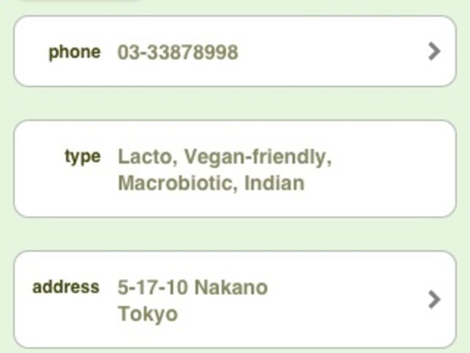Call the phone number 03-33878998
Screen dimensions: 470x353
(178, 53)
